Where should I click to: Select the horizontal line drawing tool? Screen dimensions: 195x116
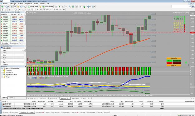(x=13, y=10)
